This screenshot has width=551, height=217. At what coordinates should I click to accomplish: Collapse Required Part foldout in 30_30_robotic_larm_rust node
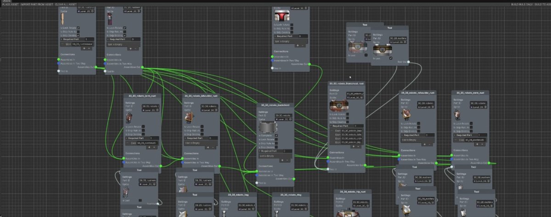[127, 138]
